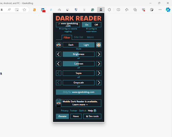The width and height of the screenshot is (172, 137).
Task: Turn Dark Reader Off
Action: [96, 25]
